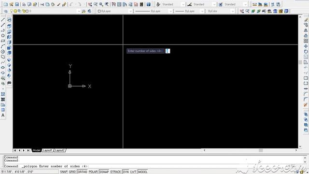Open the ByLayer lineweight control dropdown
Screen dimensions: 309x174
pyautogui.click(x=202, y=11)
